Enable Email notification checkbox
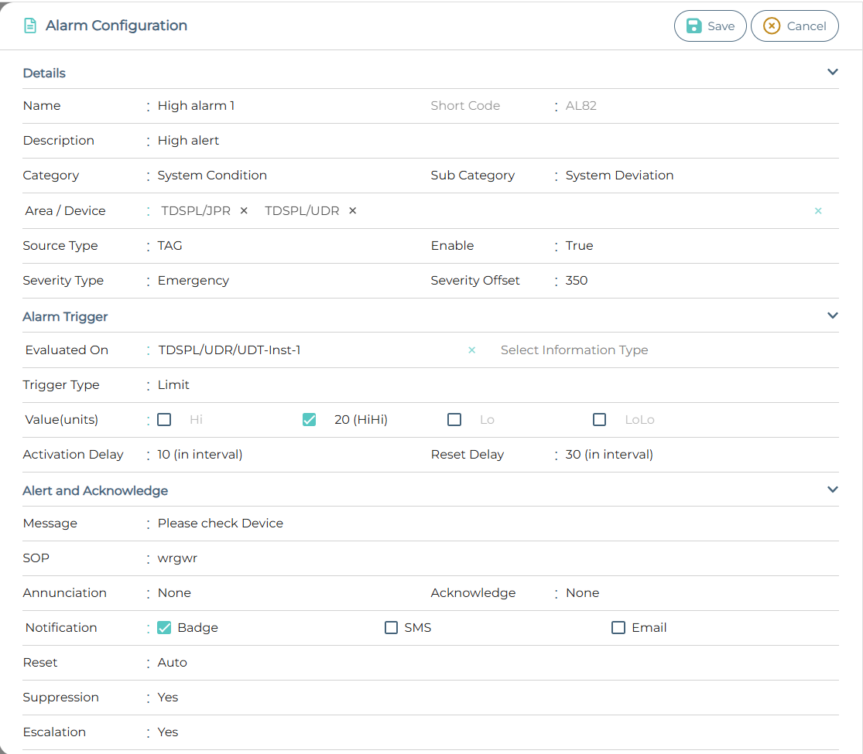 tap(618, 628)
